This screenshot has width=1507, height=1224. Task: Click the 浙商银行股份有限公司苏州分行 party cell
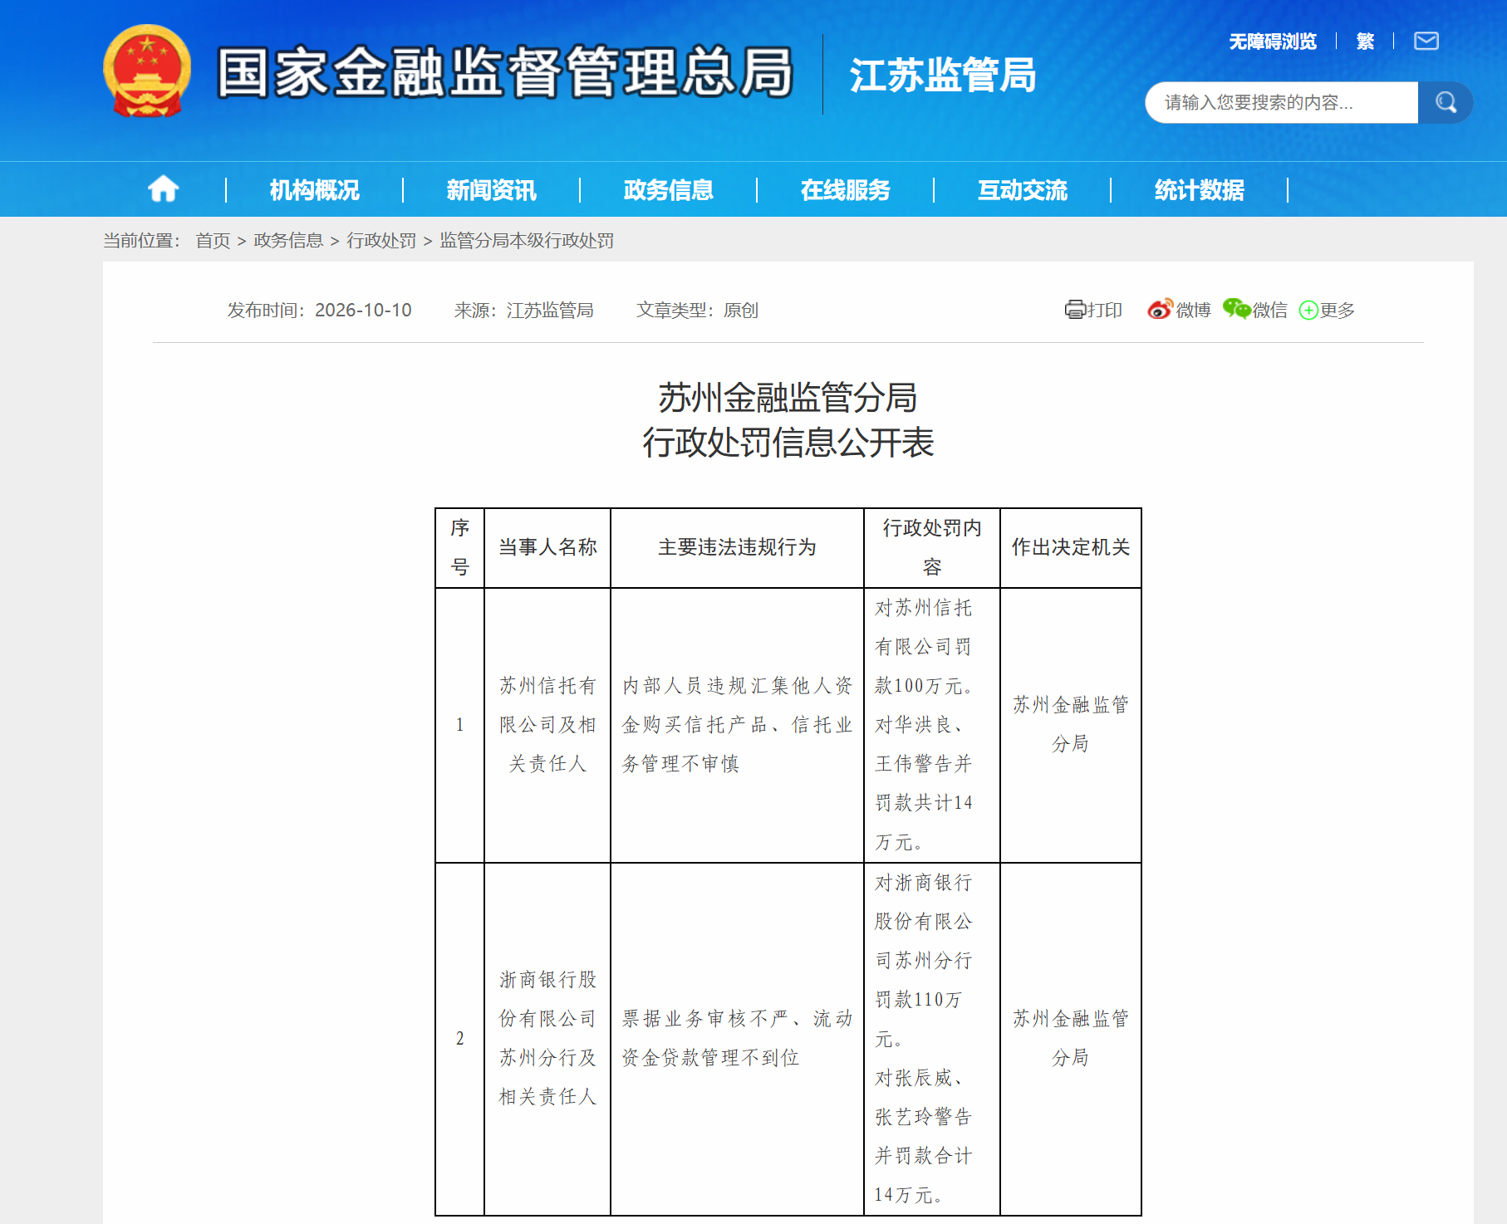[547, 1039]
